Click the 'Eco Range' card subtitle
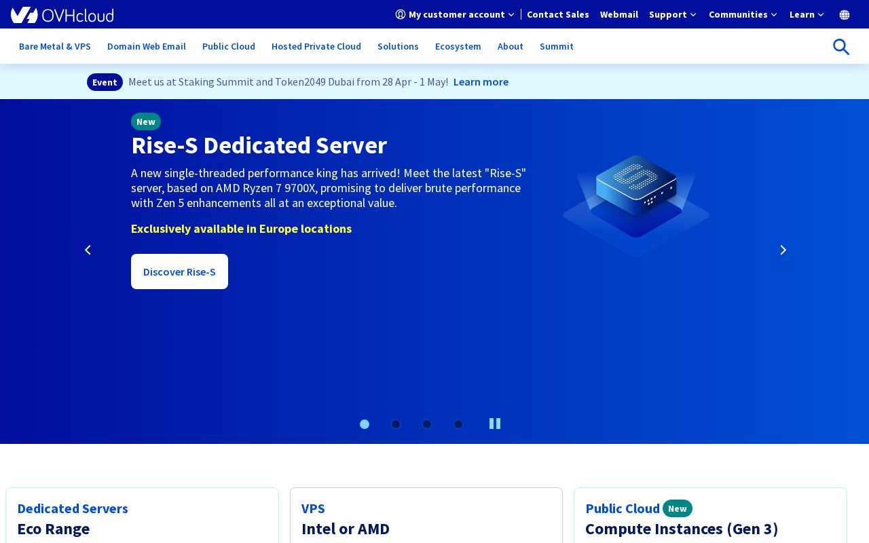 pyautogui.click(x=54, y=529)
